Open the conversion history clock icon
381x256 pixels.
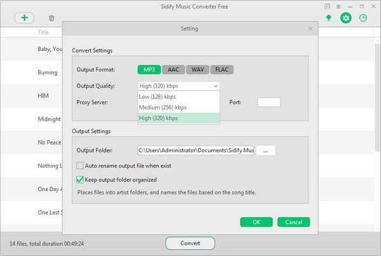[363, 18]
